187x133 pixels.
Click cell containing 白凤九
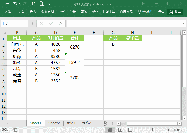pos(17,44)
